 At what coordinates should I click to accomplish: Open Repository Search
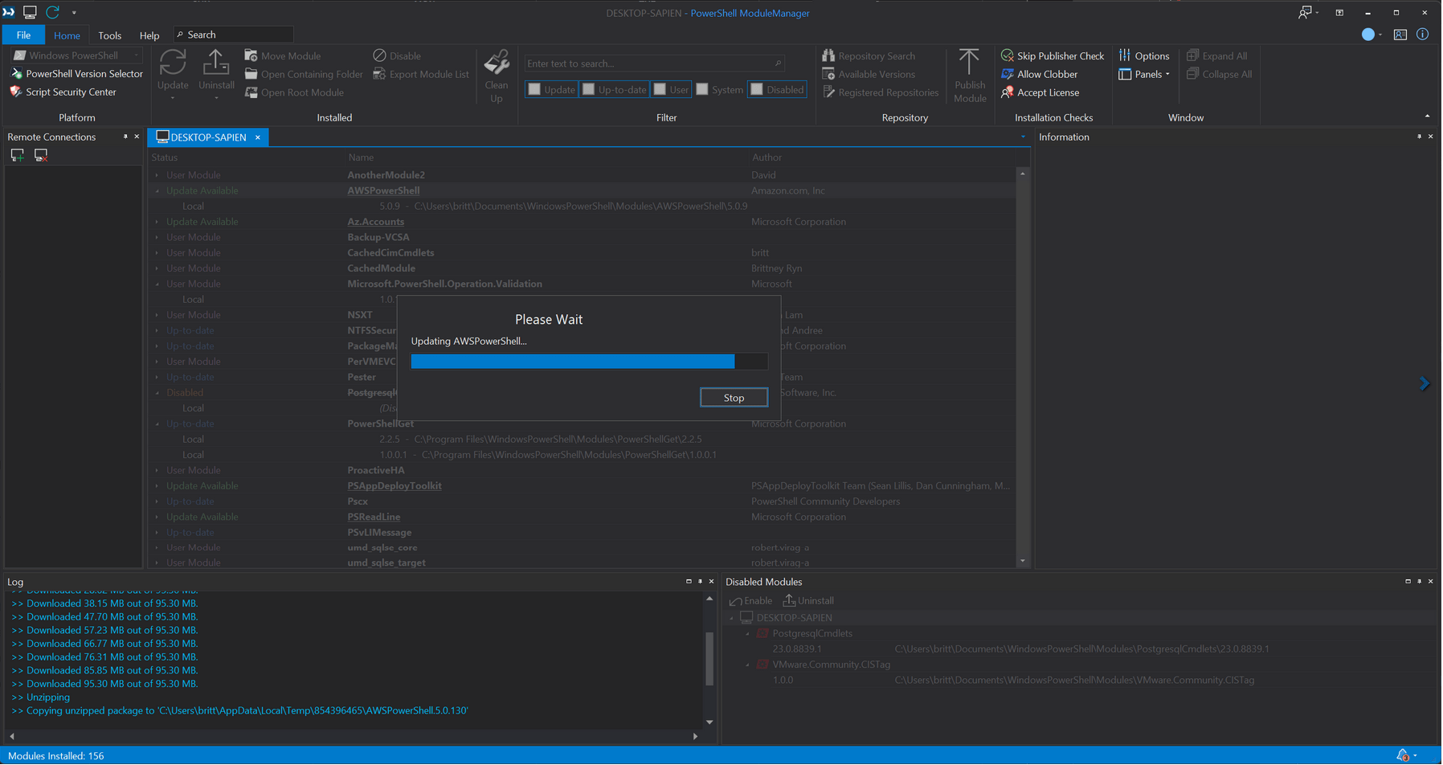click(869, 56)
